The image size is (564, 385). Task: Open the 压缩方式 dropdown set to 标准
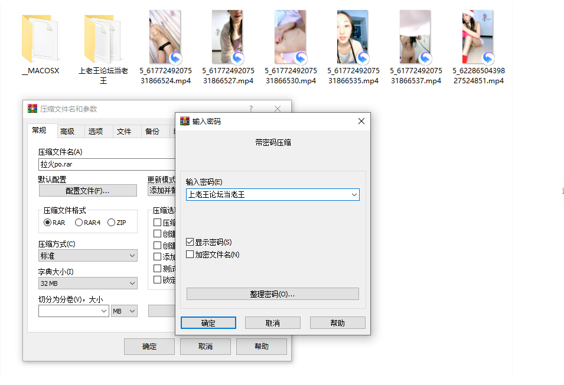tap(87, 256)
